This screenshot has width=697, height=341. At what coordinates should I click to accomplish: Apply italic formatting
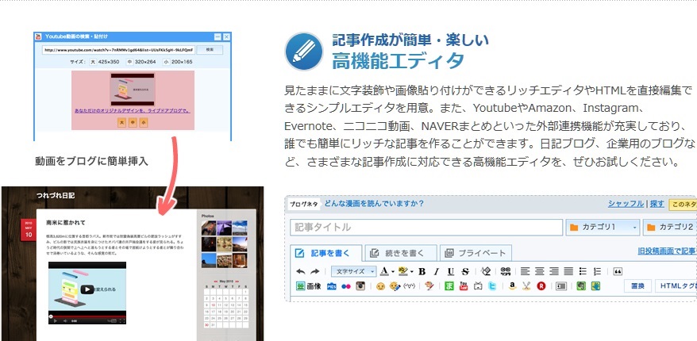[436, 271]
